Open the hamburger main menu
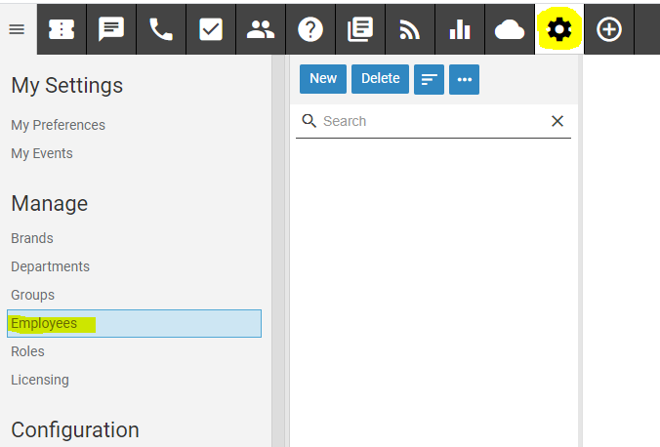Viewport: 660px width, 447px height. tap(17, 29)
